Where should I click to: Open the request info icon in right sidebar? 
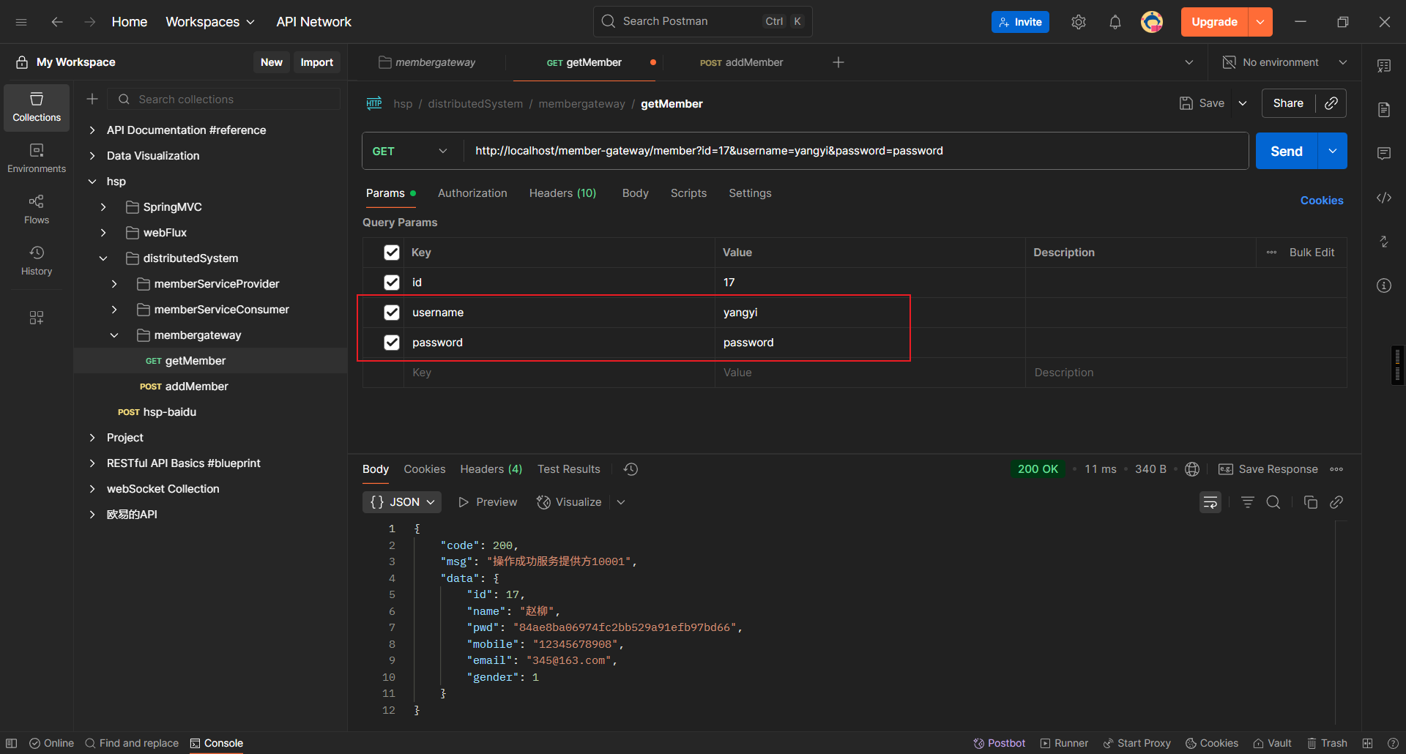(x=1383, y=285)
